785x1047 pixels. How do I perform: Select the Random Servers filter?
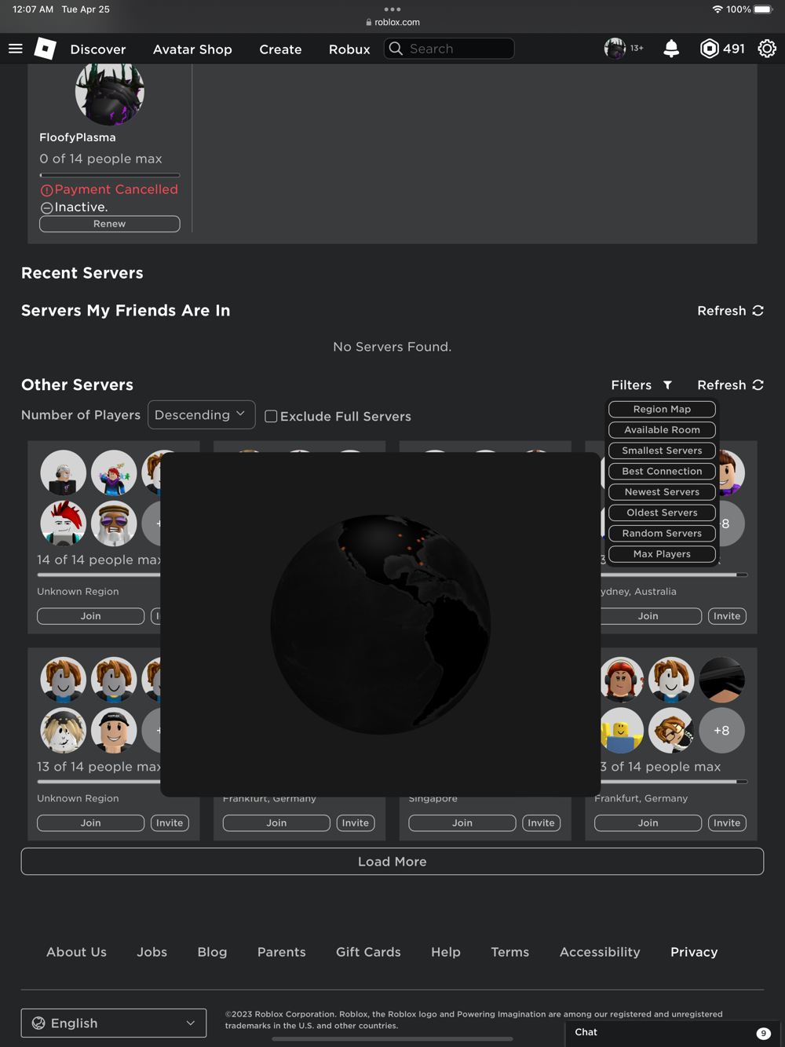click(x=662, y=533)
